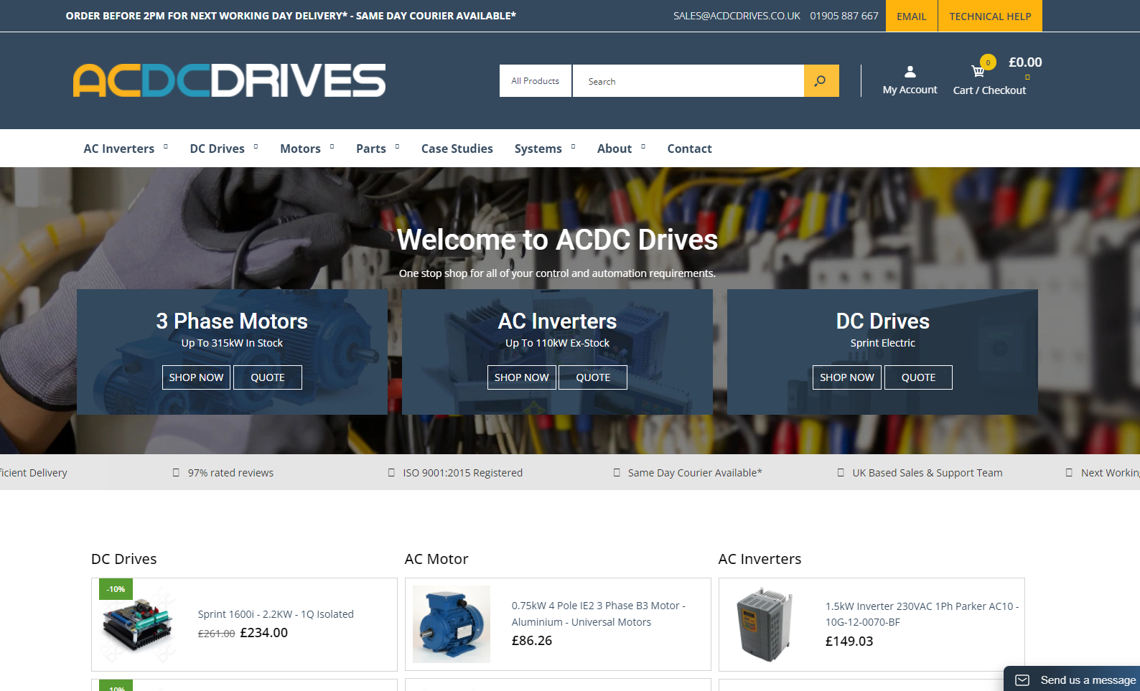Click the ACDC Drives logo
The height and width of the screenshot is (691, 1140).
pyautogui.click(x=229, y=80)
